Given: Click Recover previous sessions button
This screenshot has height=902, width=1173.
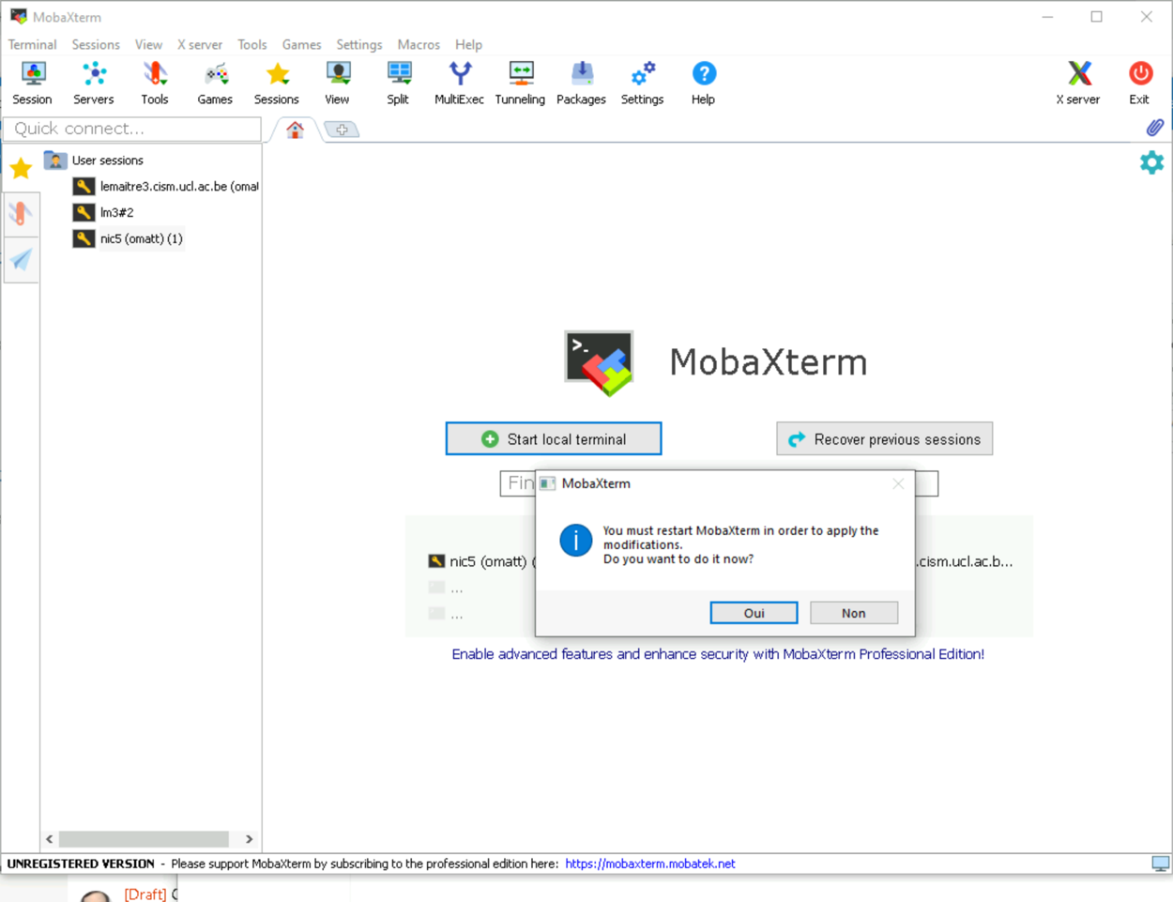Looking at the screenshot, I should click(885, 439).
